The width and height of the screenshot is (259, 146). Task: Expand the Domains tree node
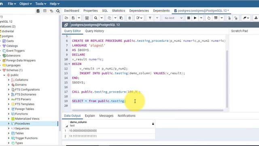coord(8,85)
